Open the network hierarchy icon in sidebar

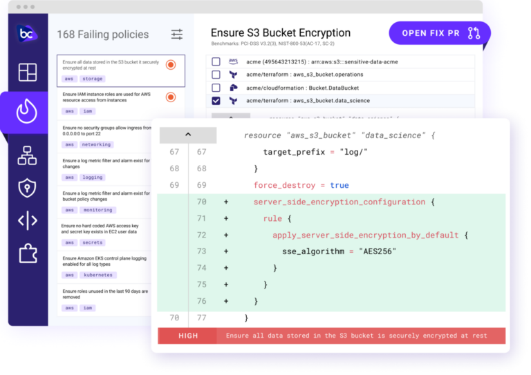tap(27, 155)
